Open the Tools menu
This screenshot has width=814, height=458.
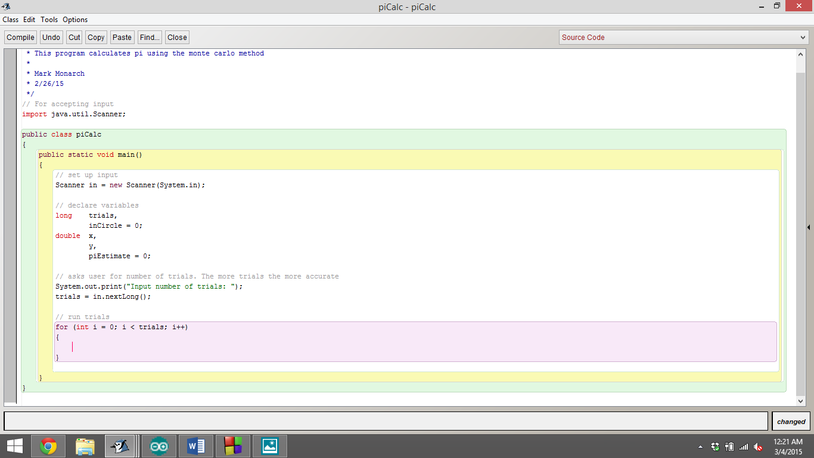[49, 20]
